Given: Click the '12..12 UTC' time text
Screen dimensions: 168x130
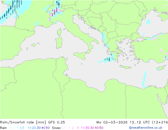Looking at the screenshot, I should [140, 122].
